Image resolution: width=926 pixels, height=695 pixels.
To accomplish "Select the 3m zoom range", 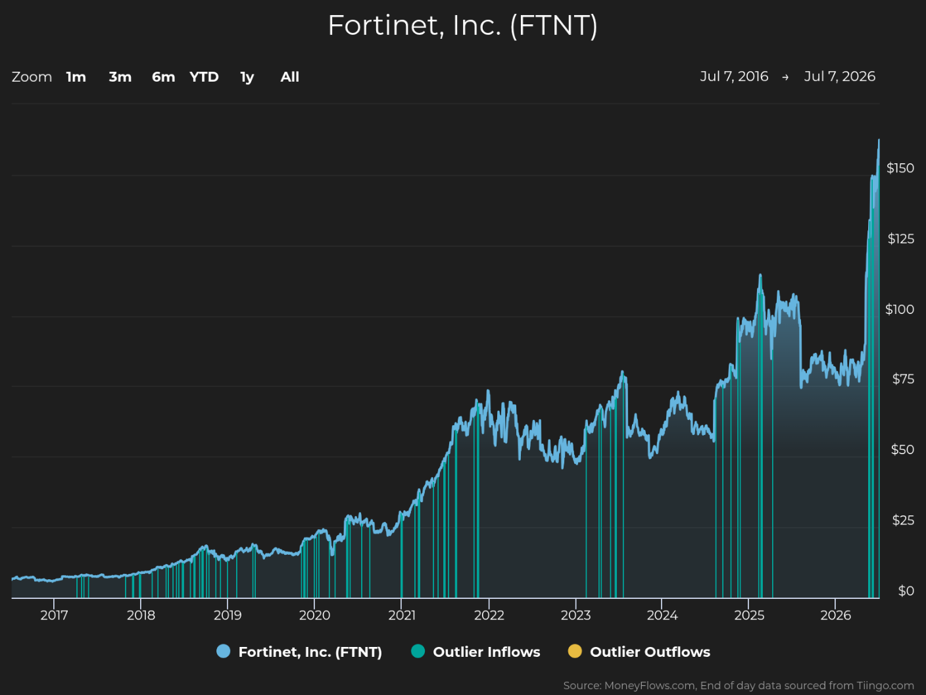I will pyautogui.click(x=120, y=77).
